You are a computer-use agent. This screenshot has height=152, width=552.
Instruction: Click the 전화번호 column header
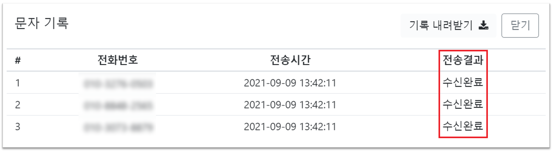coord(118,60)
